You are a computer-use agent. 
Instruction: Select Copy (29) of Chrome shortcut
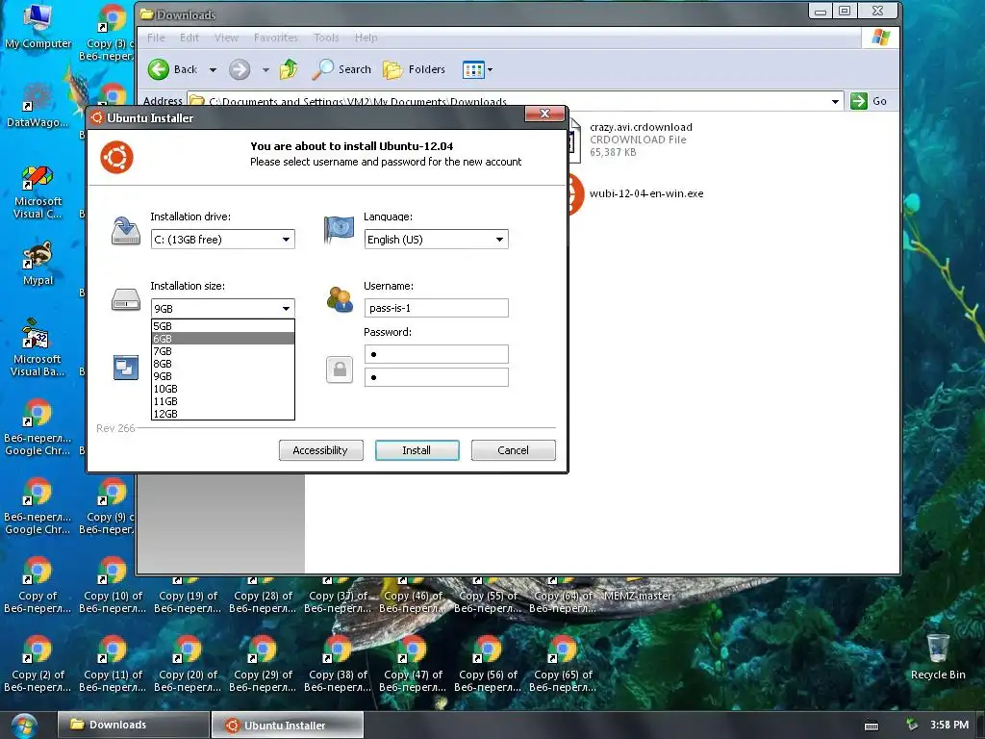pos(263,664)
